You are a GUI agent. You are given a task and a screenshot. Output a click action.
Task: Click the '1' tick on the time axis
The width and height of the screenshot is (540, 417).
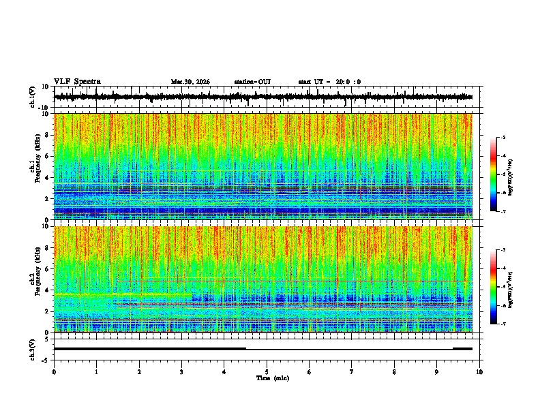(x=96, y=372)
